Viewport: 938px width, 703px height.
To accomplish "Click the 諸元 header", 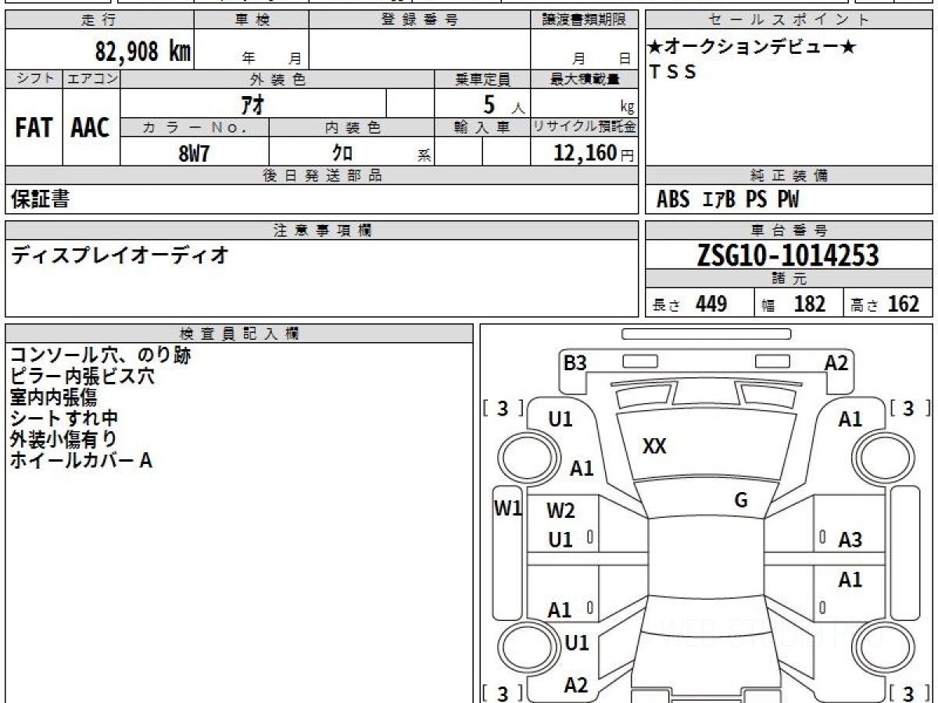I will pyautogui.click(x=789, y=279).
